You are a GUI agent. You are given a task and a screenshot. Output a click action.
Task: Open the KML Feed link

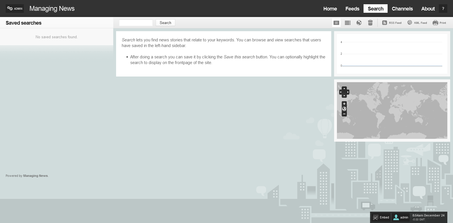[417, 23]
